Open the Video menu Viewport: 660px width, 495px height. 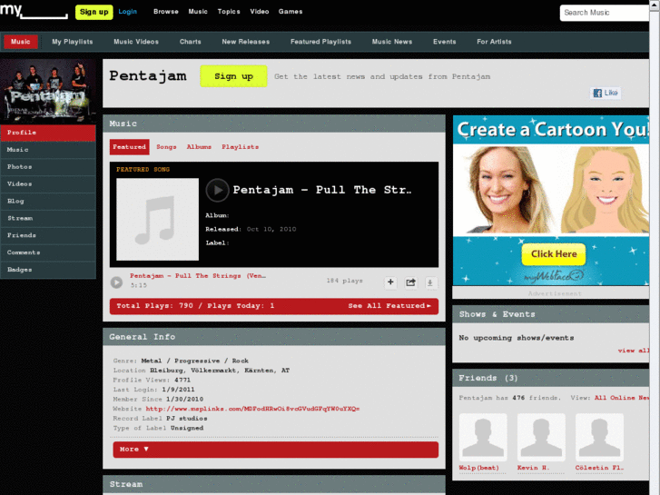pos(260,12)
